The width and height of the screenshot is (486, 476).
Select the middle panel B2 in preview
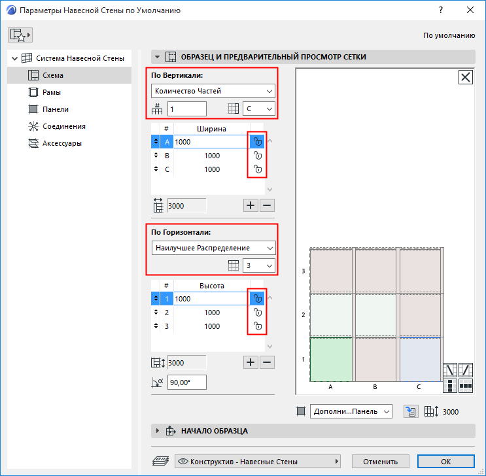(375, 315)
